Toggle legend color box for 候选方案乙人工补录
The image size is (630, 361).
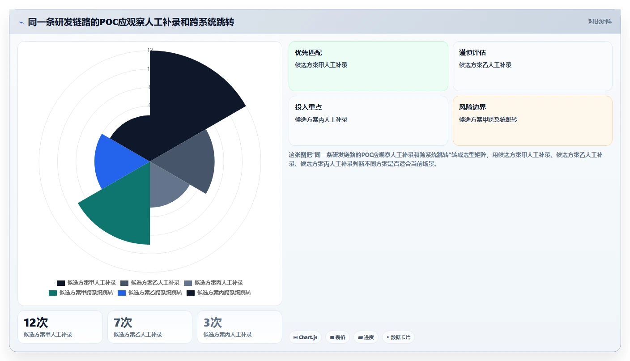pyautogui.click(x=124, y=283)
